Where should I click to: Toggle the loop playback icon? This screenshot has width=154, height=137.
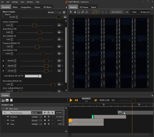click(96, 100)
